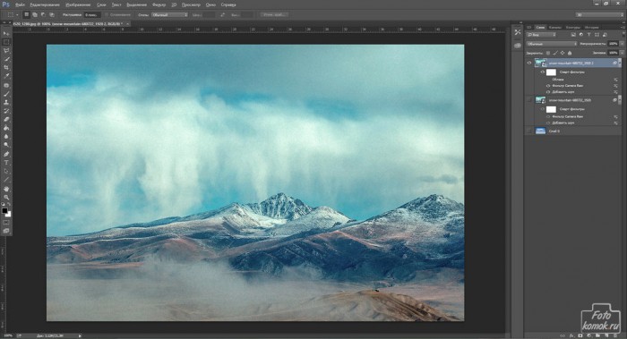Open the File menu
627x339 pixels.
[20, 4]
